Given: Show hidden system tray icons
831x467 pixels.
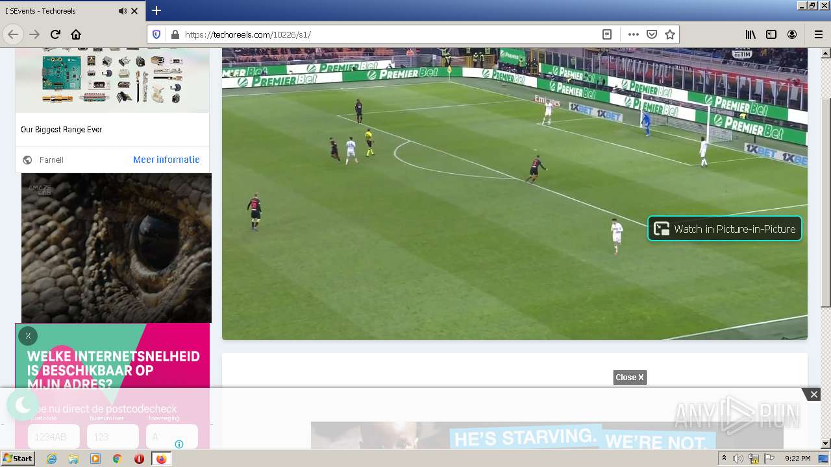Looking at the screenshot, I should click(724, 459).
